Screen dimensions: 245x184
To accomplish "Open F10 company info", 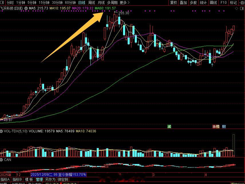I will [224, 3].
